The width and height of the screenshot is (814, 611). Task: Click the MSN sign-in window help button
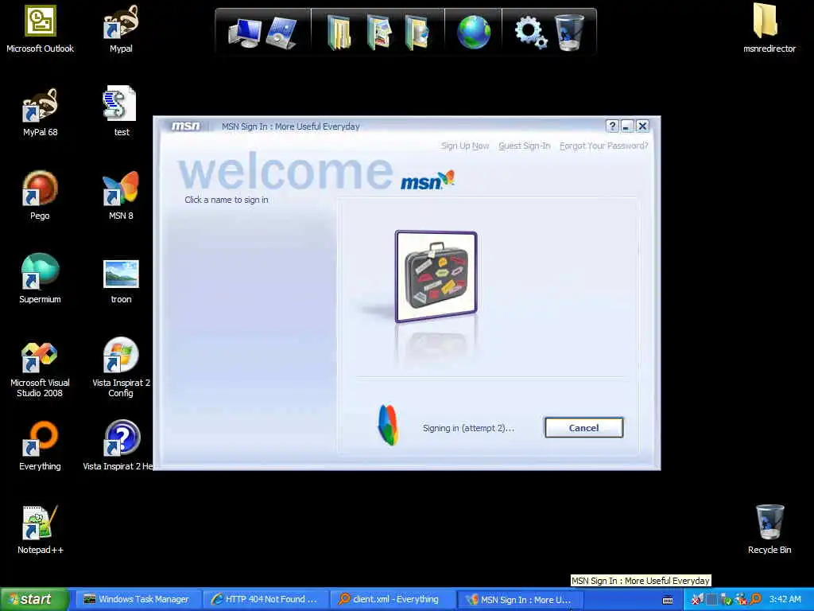(612, 126)
